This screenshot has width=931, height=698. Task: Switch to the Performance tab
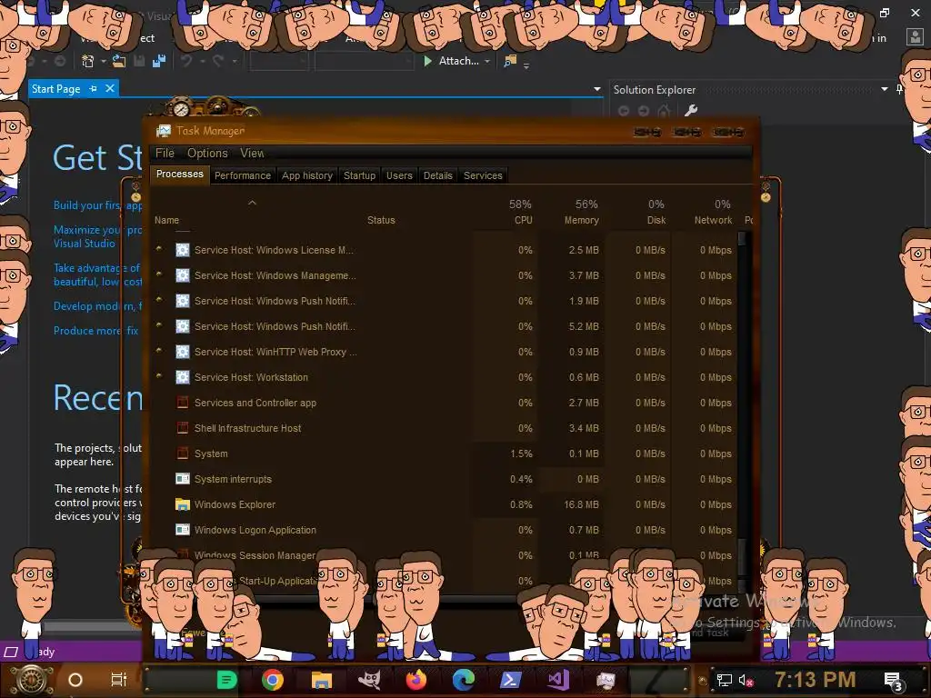242,175
